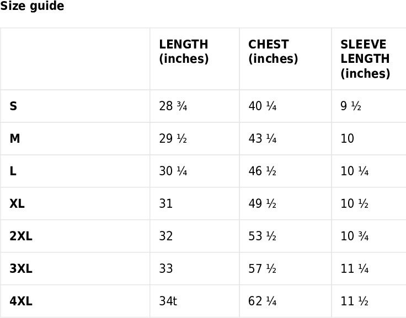Viewport: 406px width, 318px height.
Task: Select the 28 ¾ length value for S
Action: tap(173, 106)
